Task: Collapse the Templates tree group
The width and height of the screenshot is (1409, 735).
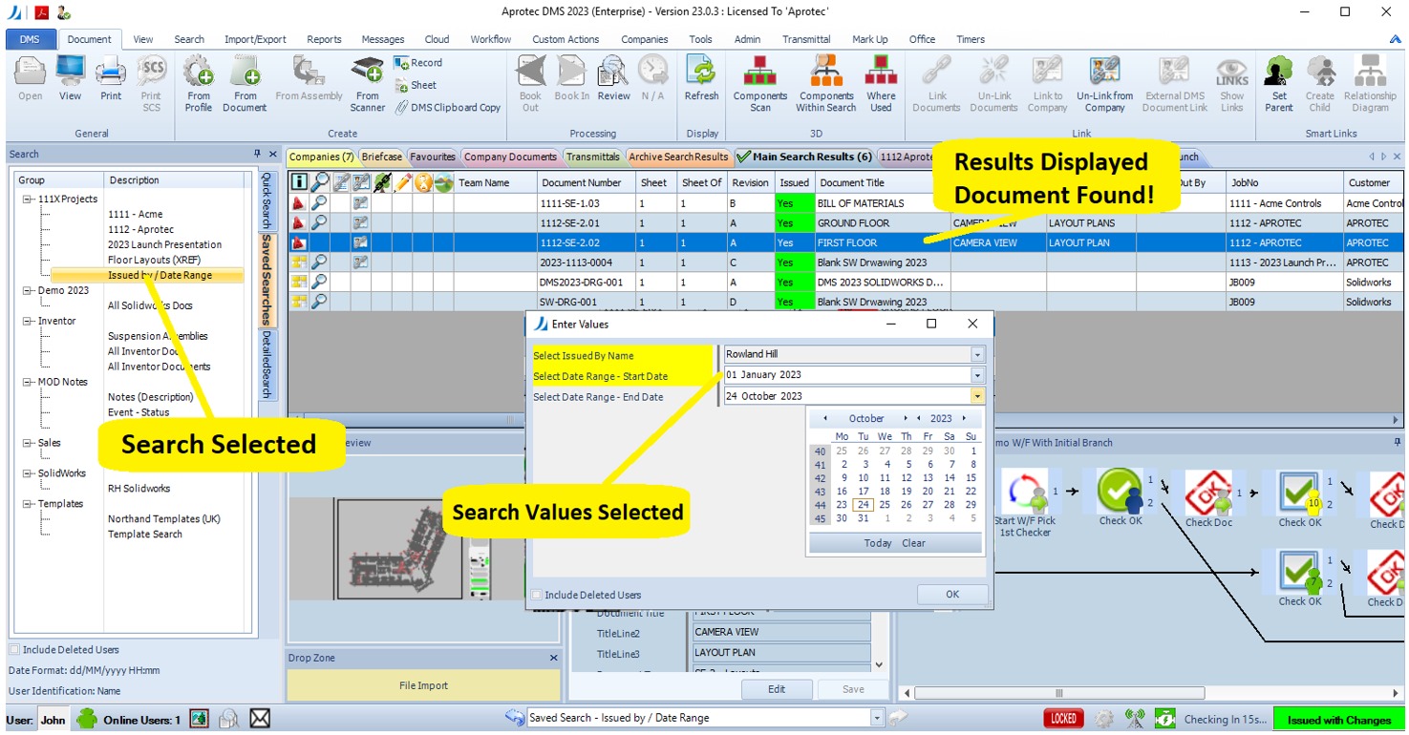Action: click(28, 504)
